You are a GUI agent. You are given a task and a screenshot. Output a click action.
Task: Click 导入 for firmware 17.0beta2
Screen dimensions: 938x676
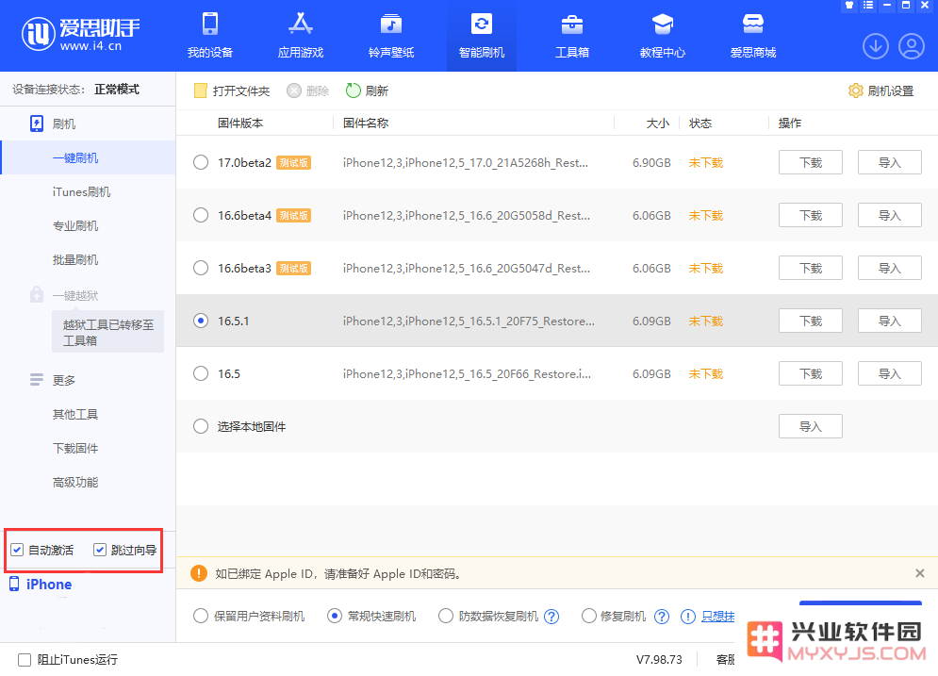(x=890, y=163)
